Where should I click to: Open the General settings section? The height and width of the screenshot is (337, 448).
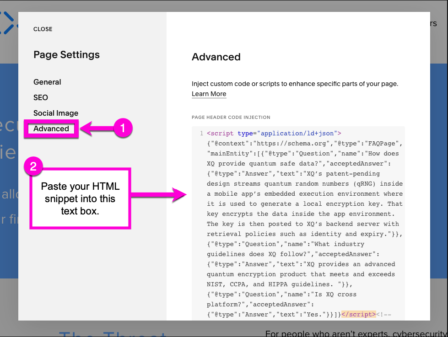click(47, 82)
